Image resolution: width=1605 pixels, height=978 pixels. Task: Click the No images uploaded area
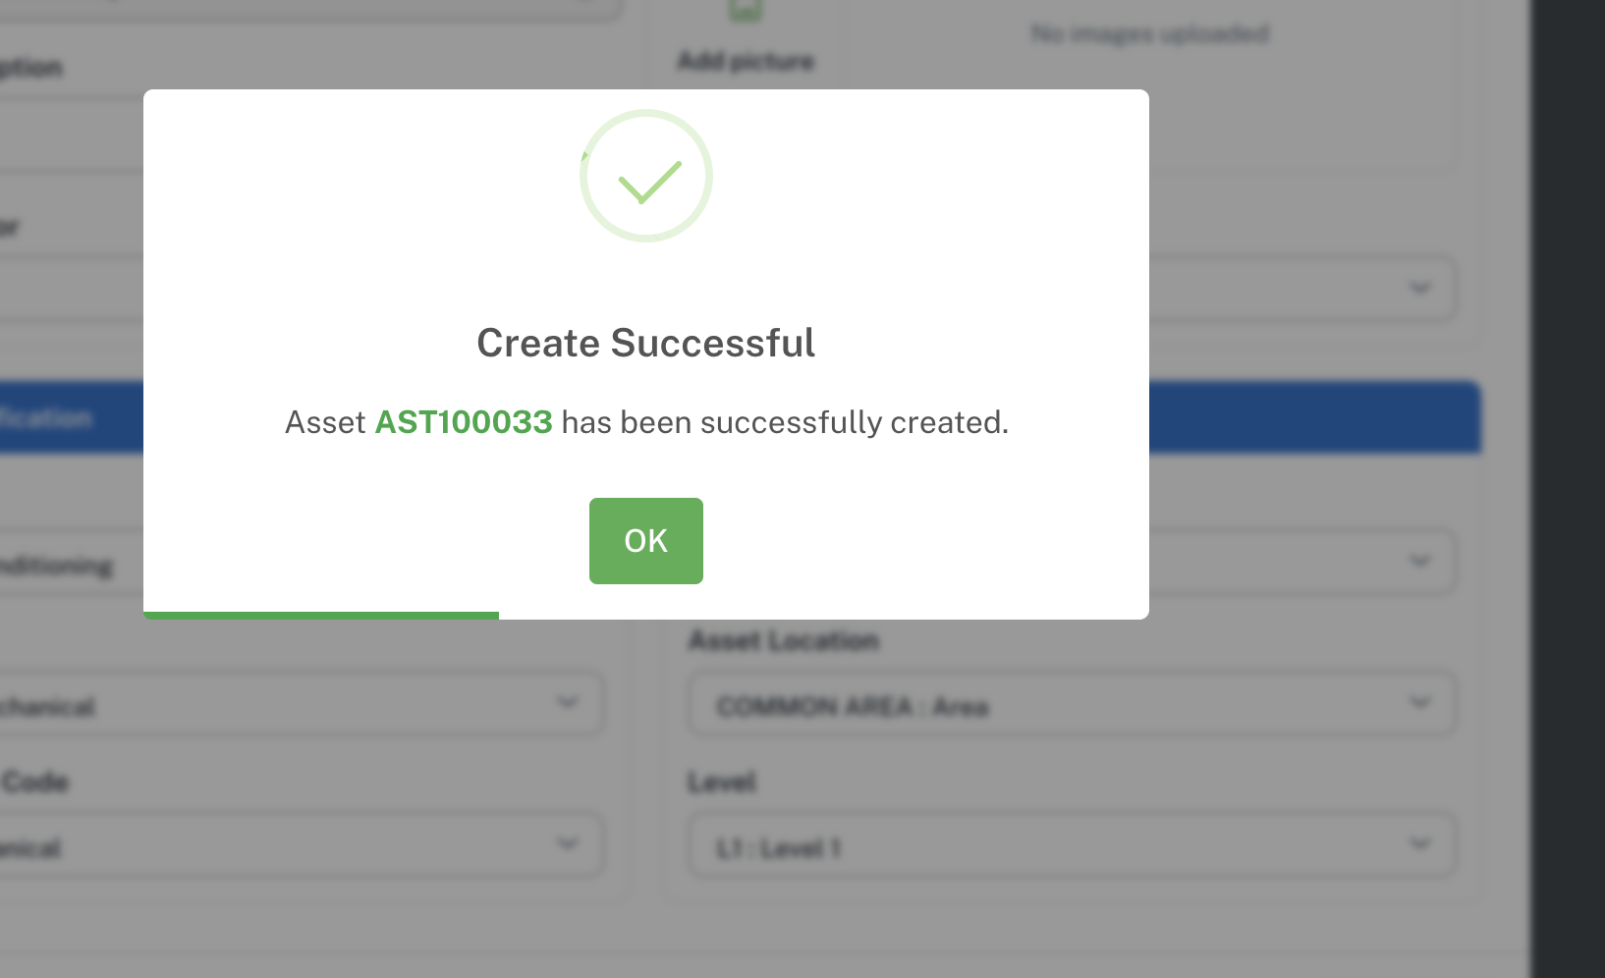pyautogui.click(x=1150, y=34)
